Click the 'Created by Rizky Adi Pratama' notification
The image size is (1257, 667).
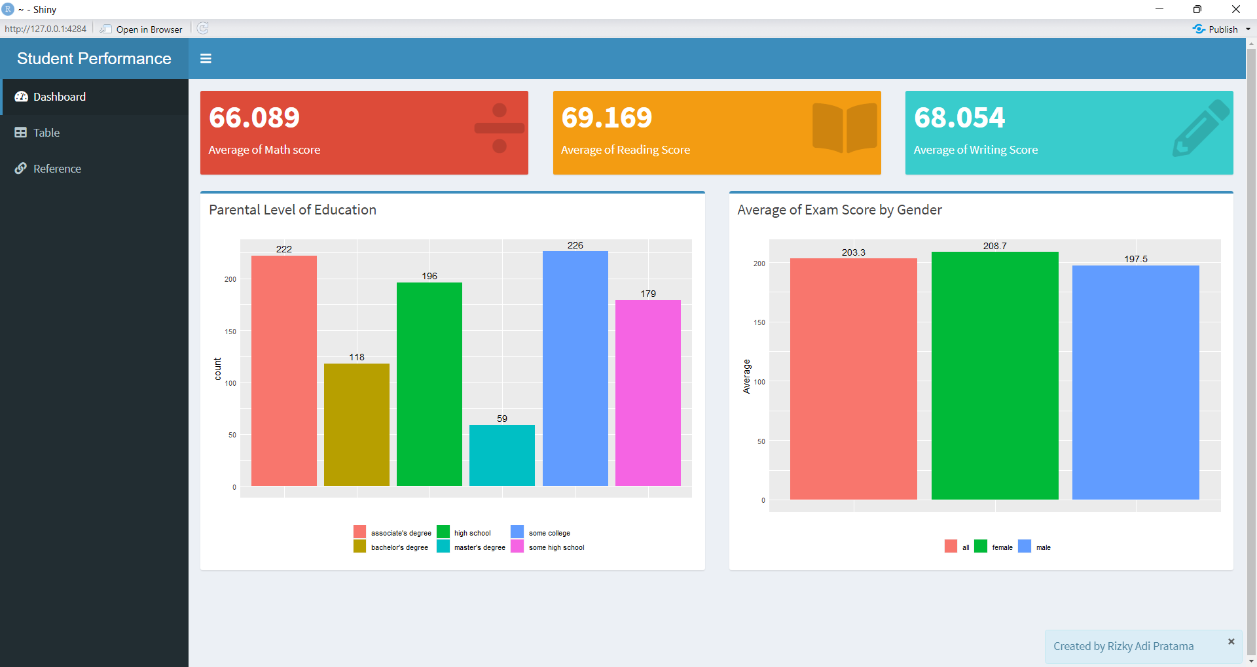1123,646
